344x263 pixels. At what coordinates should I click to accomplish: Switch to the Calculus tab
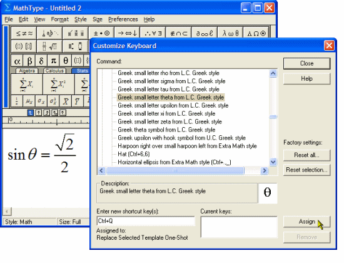(x=54, y=71)
